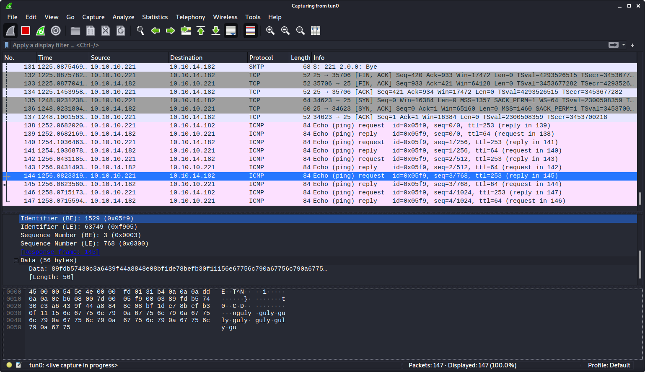645x372 pixels.
Task: Toggle auto-scroll during live capture
Action: click(231, 31)
